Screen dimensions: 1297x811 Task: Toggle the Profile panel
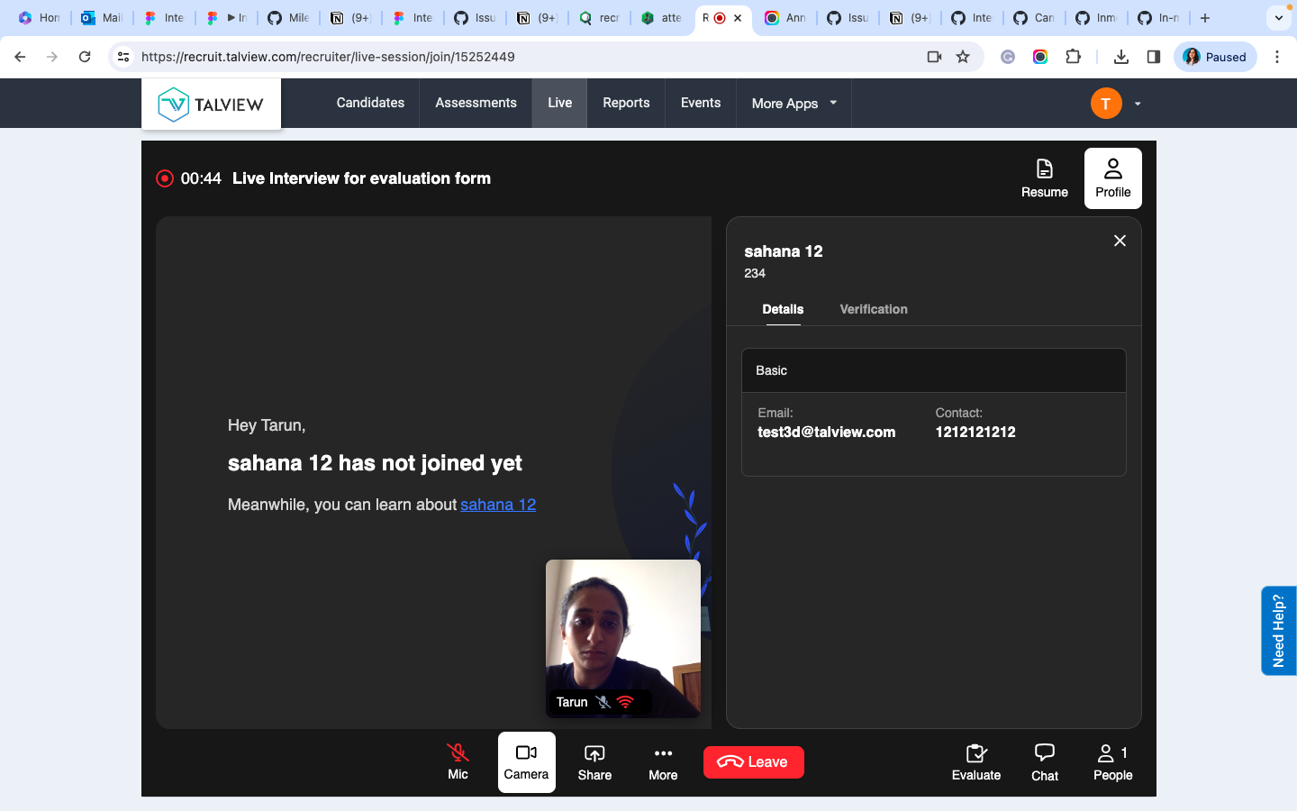[x=1113, y=178]
